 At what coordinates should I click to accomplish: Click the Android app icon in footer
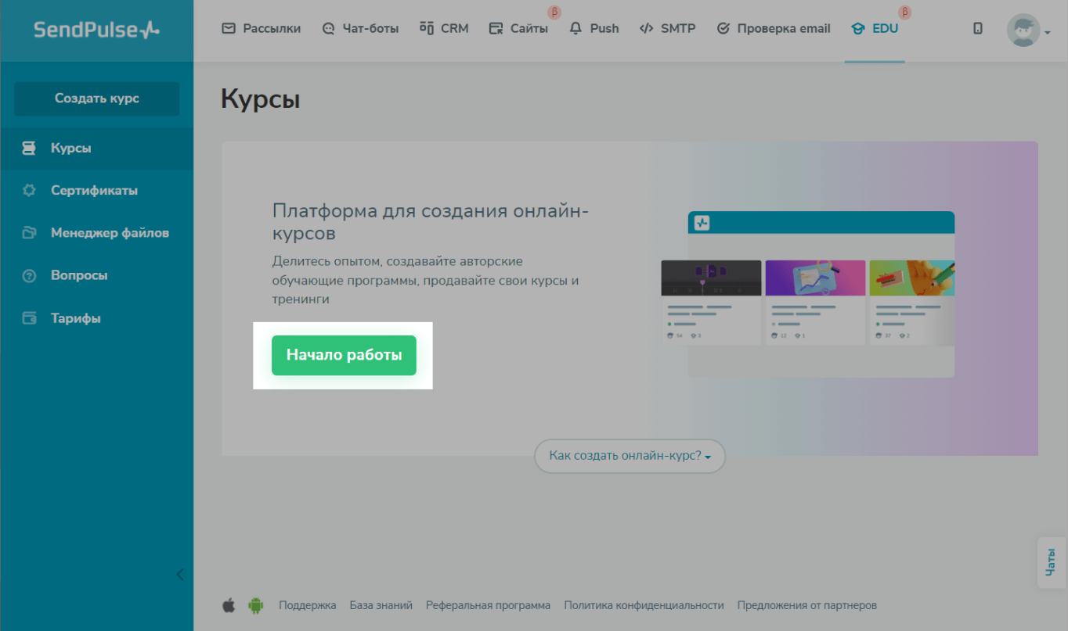click(255, 605)
